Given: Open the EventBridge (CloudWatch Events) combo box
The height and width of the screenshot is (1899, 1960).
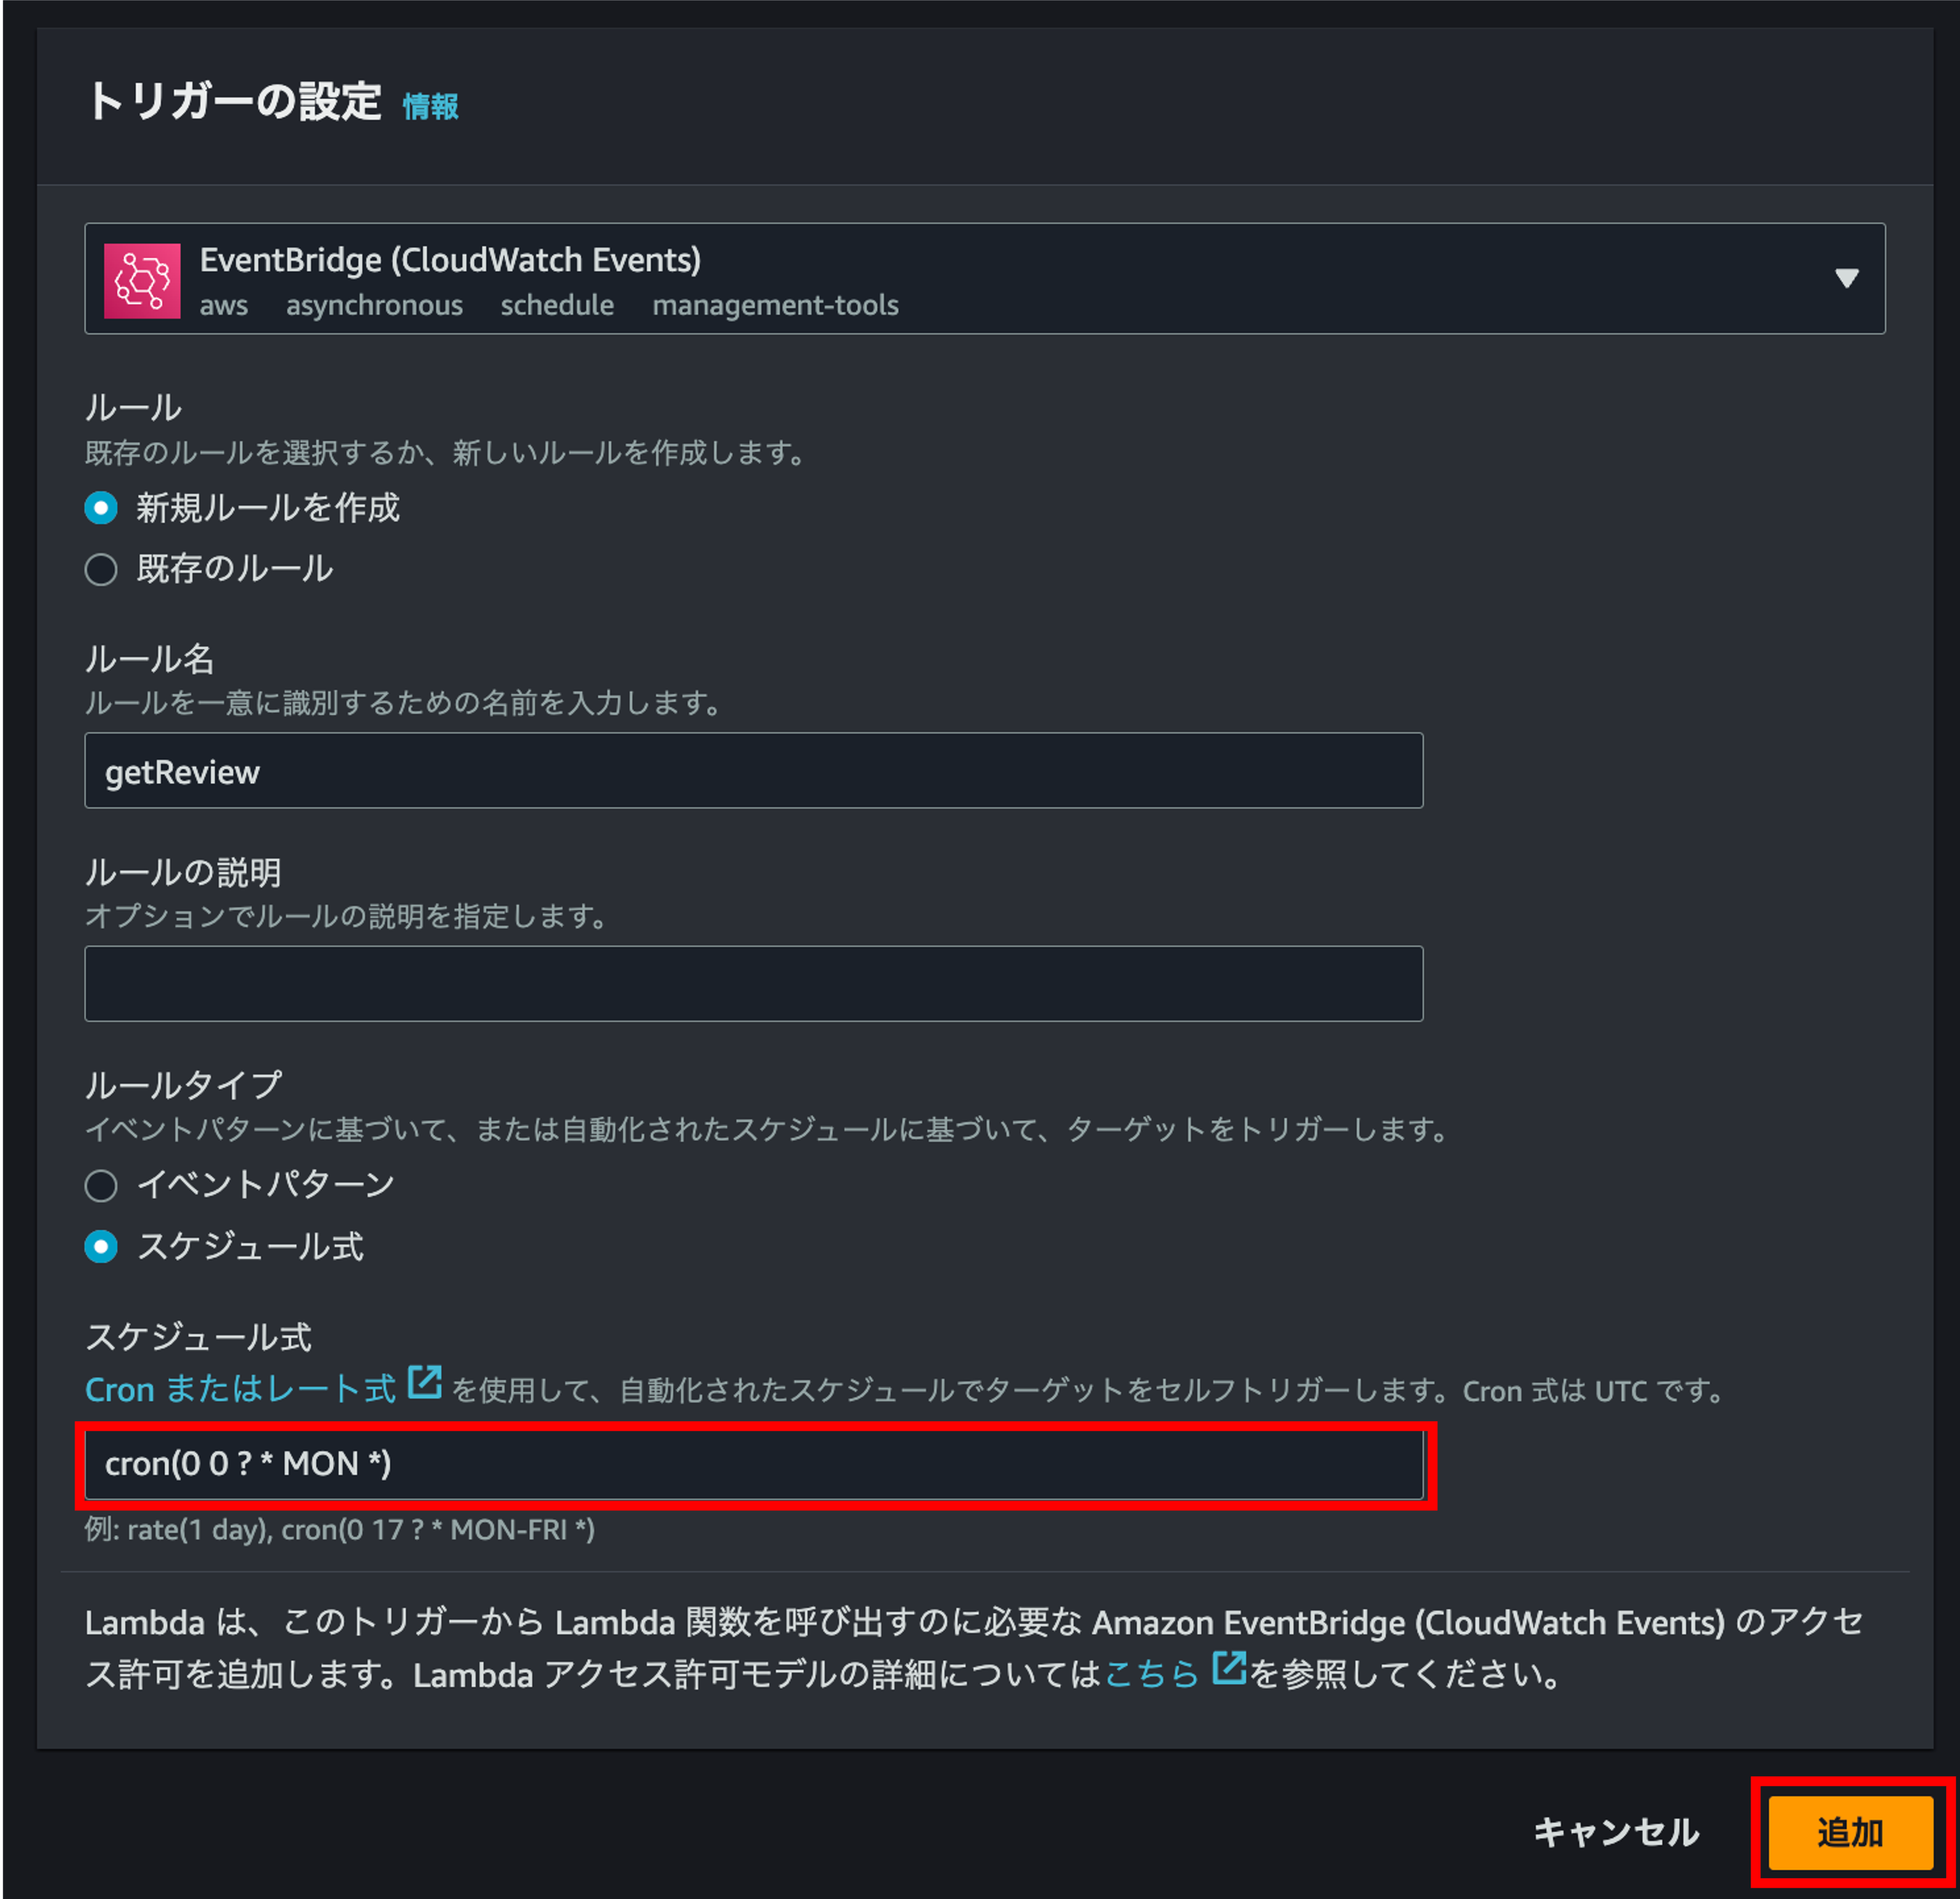Looking at the screenshot, I should coord(984,278).
